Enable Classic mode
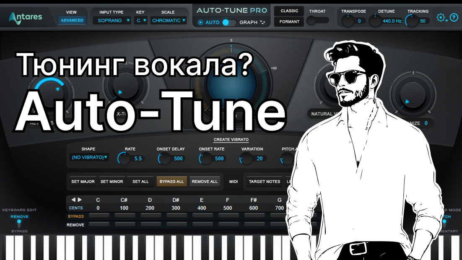The width and height of the screenshot is (462, 260). pyautogui.click(x=289, y=11)
